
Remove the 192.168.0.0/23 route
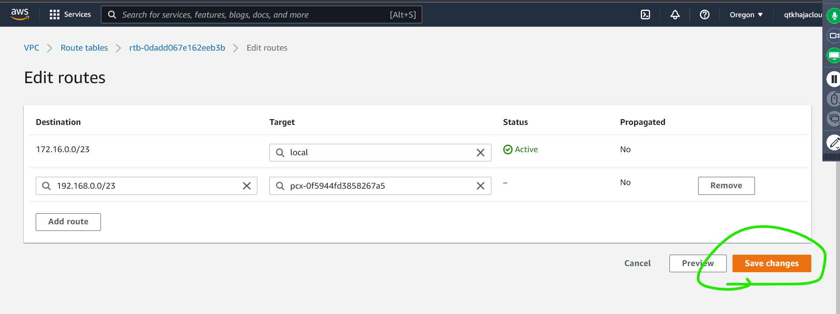[726, 186]
